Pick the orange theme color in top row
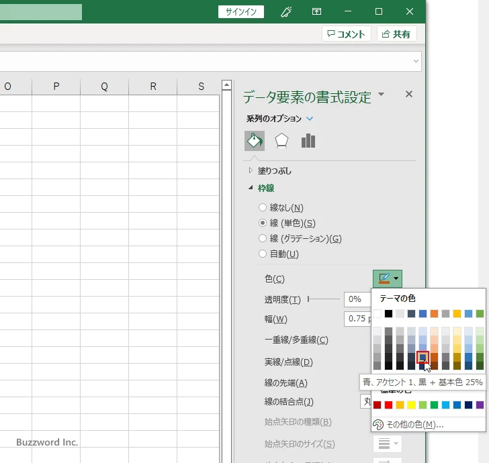The height and width of the screenshot is (463, 489). point(434,313)
